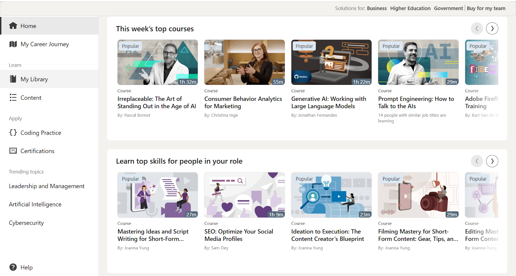The image size is (516, 276).
Task: Click Learn top skills for people heading
Action: pyautogui.click(x=179, y=161)
